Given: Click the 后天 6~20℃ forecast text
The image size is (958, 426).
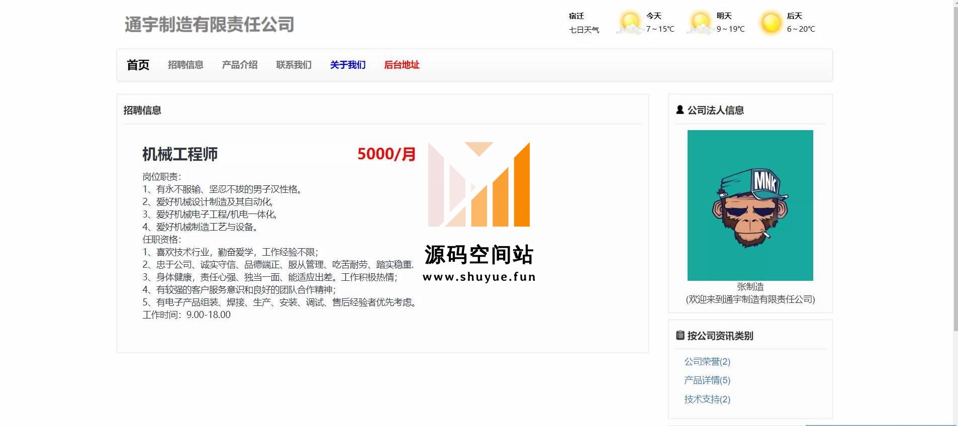Looking at the screenshot, I should click(x=801, y=23).
